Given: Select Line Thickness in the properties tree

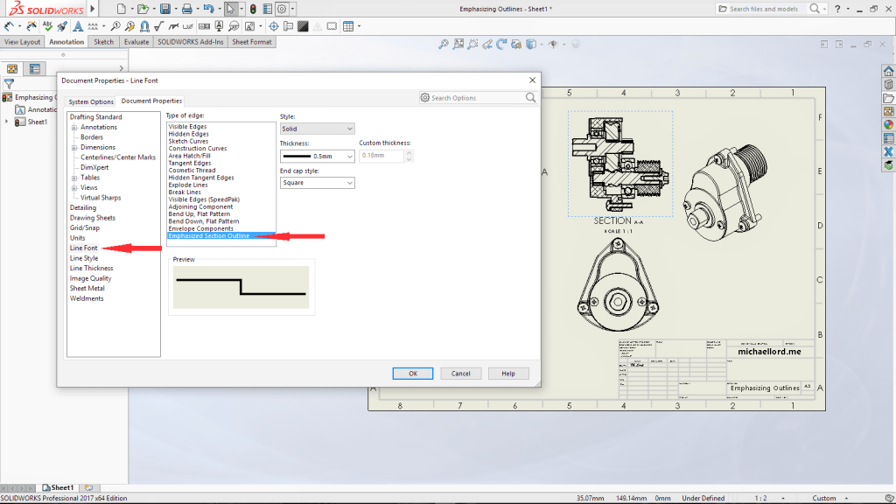Looking at the screenshot, I should pyautogui.click(x=91, y=268).
